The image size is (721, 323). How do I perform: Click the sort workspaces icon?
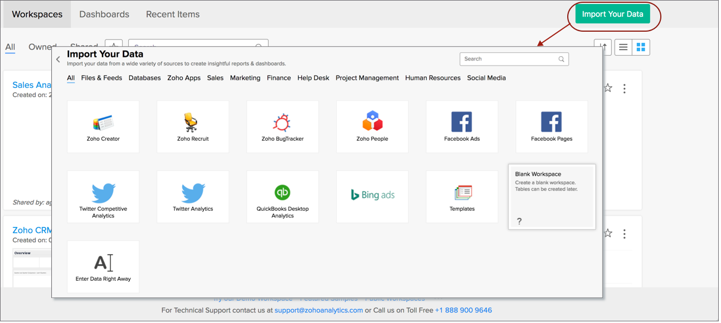602,47
